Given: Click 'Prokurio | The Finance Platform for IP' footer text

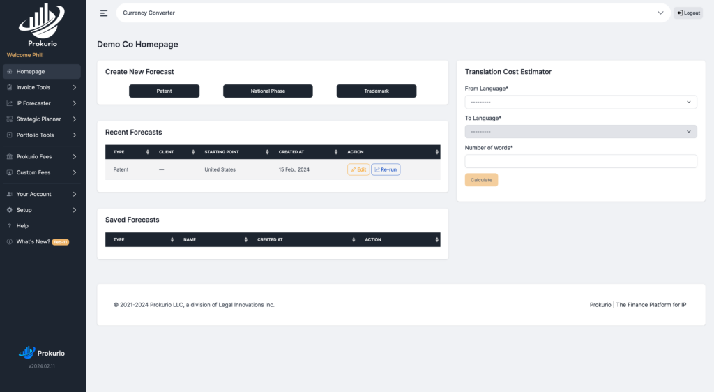Looking at the screenshot, I should pyautogui.click(x=638, y=305).
